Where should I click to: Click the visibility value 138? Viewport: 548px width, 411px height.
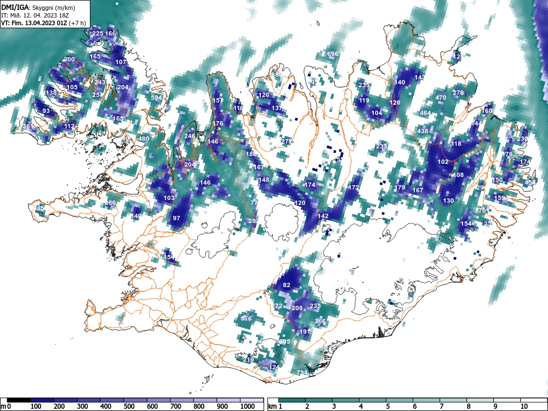pos(51,93)
